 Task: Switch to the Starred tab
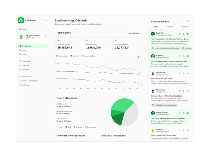pyautogui.click(x=170, y=27)
